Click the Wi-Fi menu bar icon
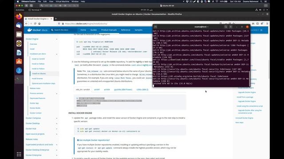The height and width of the screenshot is (159, 284). [217, 1]
